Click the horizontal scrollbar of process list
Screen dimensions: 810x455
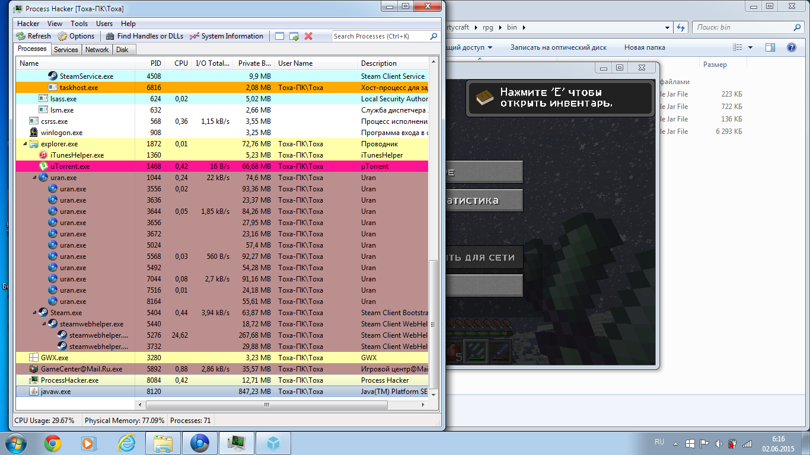266,405
